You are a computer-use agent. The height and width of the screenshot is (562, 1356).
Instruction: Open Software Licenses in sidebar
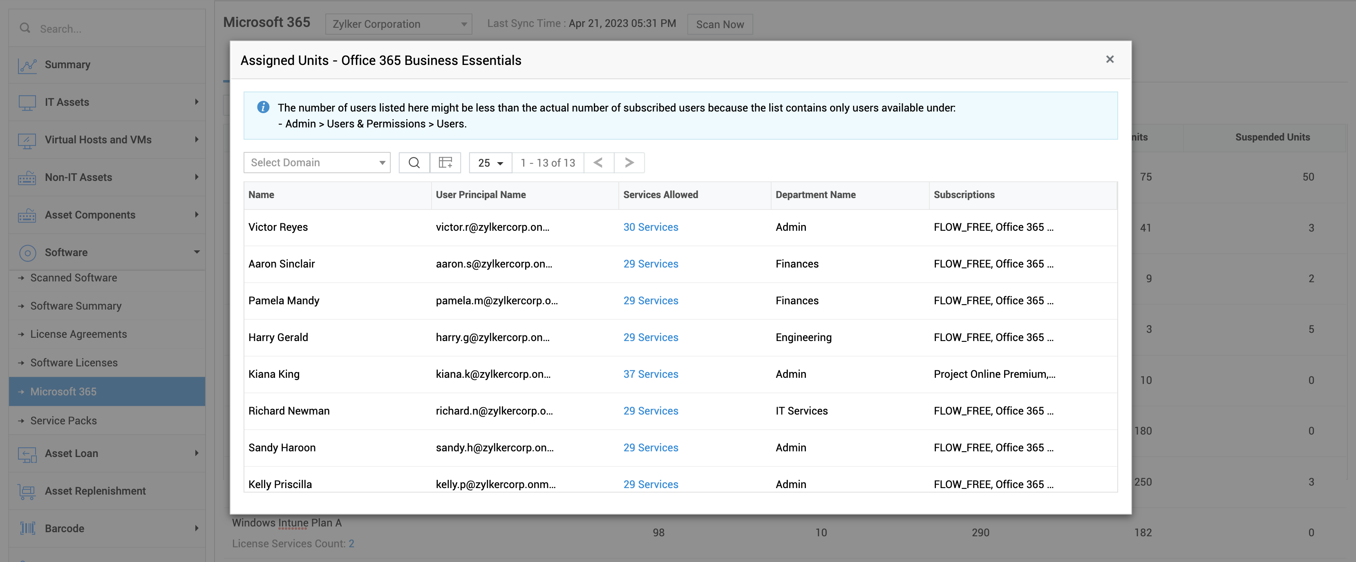tap(74, 363)
